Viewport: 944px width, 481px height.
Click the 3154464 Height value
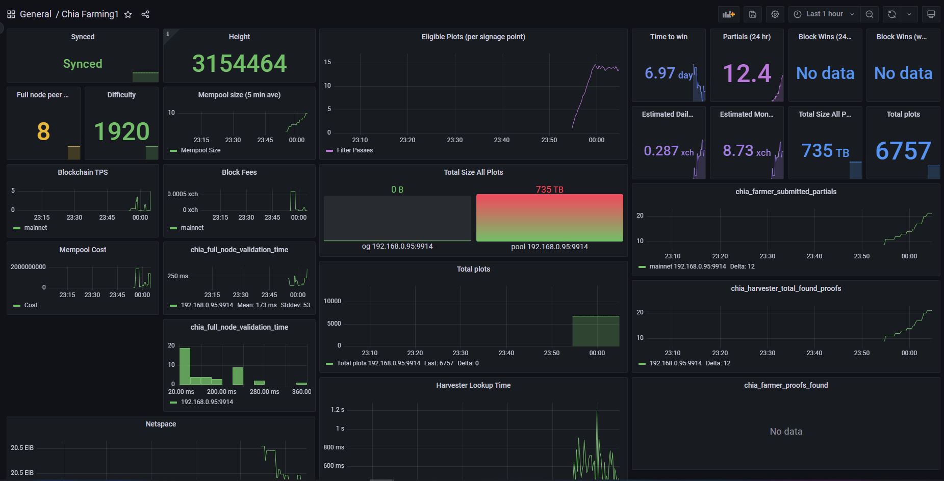239,63
